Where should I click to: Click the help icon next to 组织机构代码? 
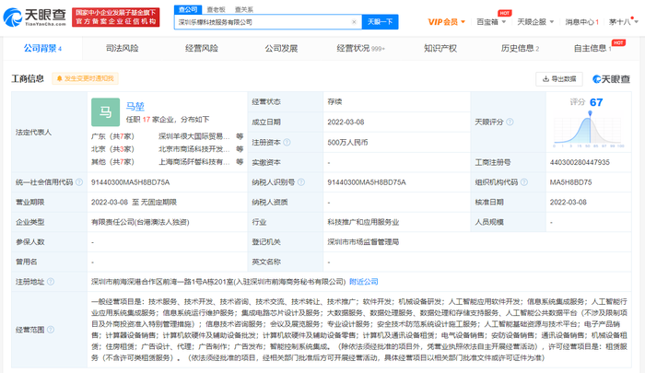[x=524, y=182]
